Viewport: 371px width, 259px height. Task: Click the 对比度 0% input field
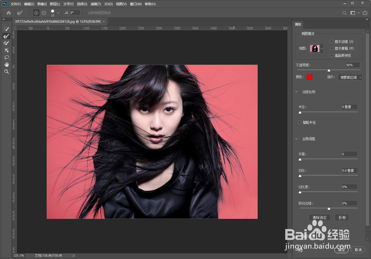(x=349, y=187)
